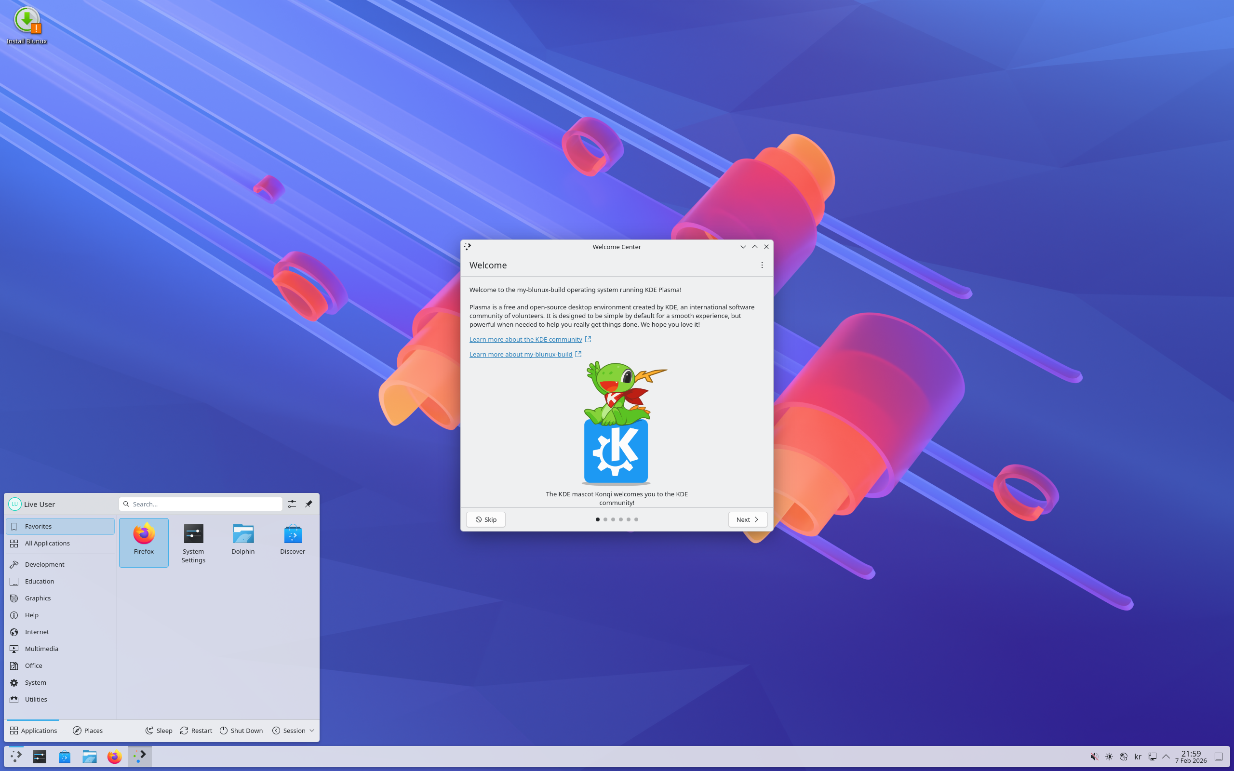1234x771 pixels.
Task: Switch to the Applications tab
Action: 33,731
